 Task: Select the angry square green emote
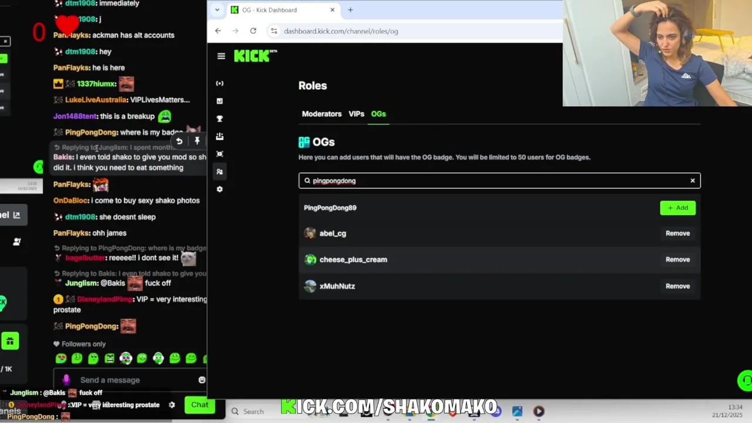[109, 358]
